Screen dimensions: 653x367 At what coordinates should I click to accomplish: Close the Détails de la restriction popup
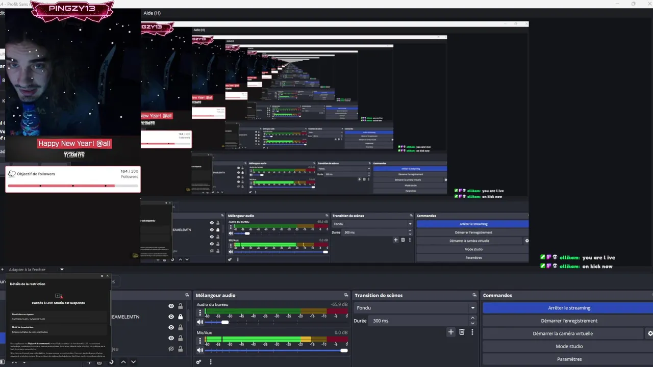(x=107, y=276)
